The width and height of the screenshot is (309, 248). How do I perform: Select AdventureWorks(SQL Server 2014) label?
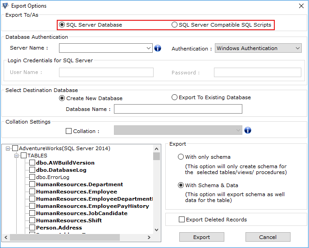point(64,148)
